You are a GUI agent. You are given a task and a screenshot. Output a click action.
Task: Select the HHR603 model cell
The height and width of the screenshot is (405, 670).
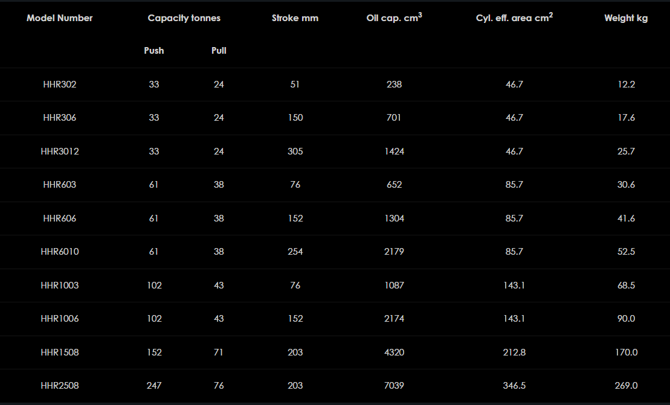60,185
